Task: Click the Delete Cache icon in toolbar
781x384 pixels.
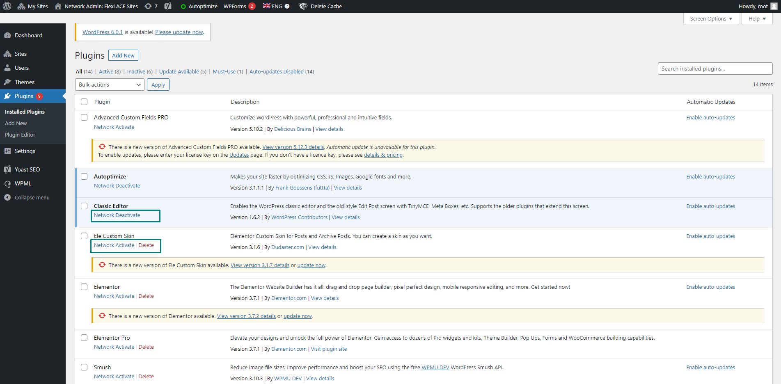Action: point(303,6)
